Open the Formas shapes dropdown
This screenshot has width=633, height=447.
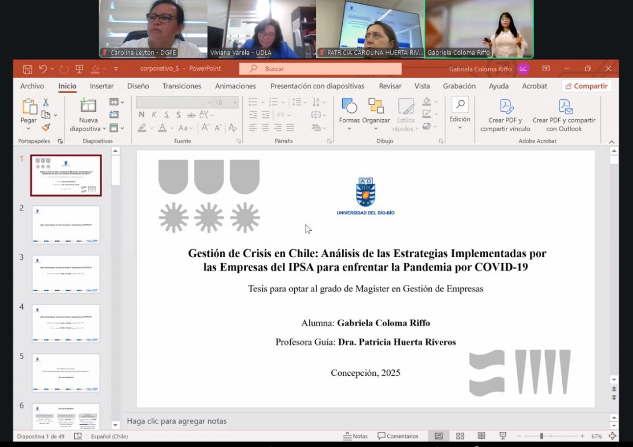pos(349,129)
